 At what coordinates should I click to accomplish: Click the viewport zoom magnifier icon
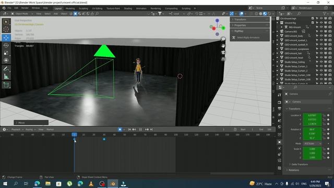(223, 39)
